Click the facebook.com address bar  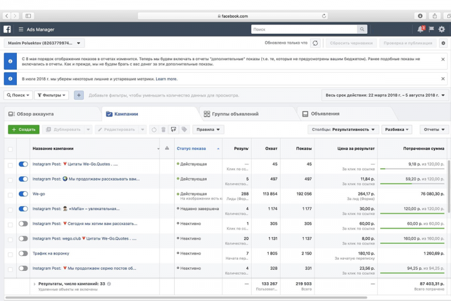(x=232, y=16)
